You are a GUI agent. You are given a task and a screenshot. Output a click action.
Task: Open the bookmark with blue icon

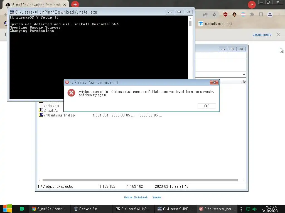click(215, 24)
